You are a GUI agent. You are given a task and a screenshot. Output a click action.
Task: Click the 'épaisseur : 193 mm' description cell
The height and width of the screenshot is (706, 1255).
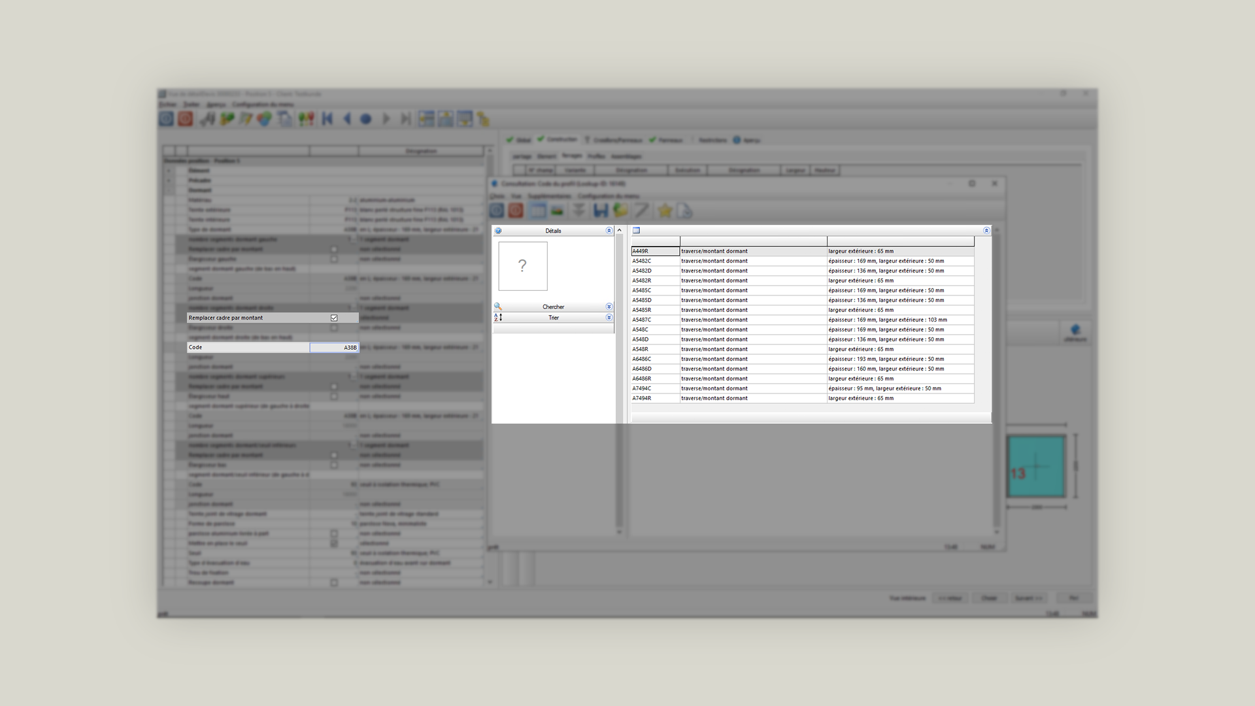tap(900, 359)
